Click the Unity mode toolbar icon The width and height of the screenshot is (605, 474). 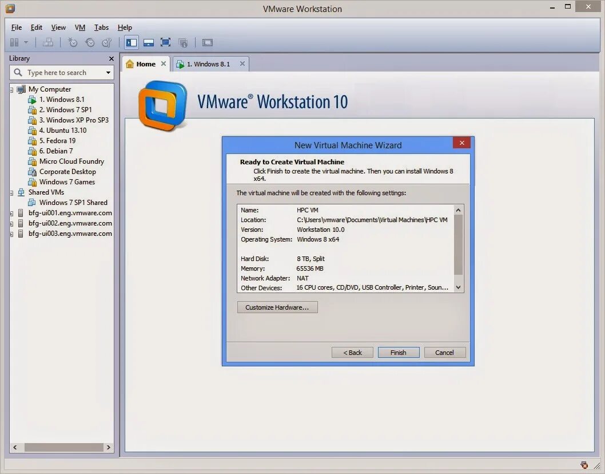tap(184, 42)
